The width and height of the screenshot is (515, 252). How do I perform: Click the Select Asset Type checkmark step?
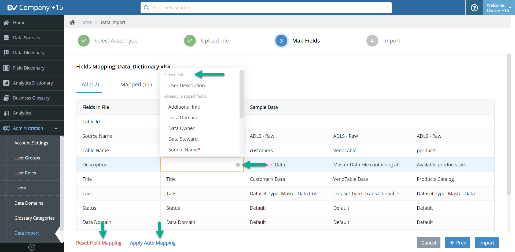84,41
